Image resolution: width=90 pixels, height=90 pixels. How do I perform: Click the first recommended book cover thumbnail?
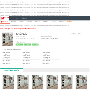(x=8, y=82)
